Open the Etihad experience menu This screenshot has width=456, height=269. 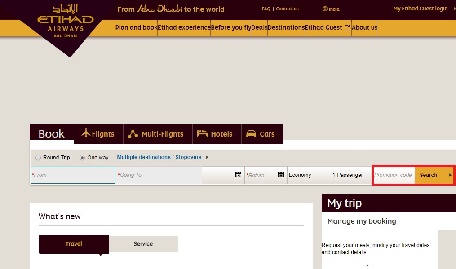[x=184, y=28]
